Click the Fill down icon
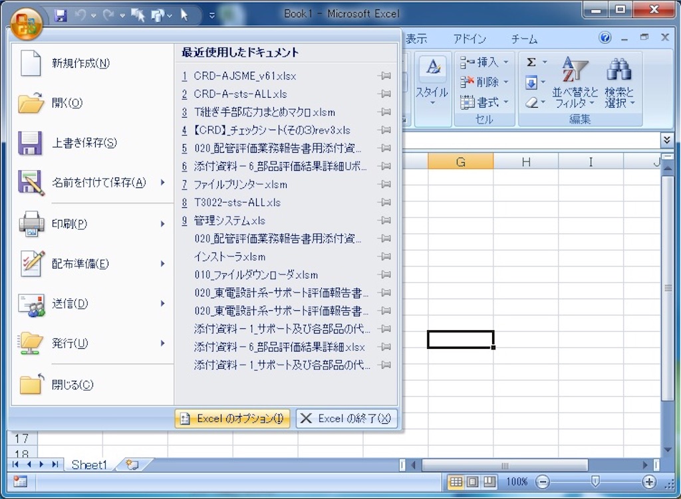The image size is (681, 499). [531, 82]
